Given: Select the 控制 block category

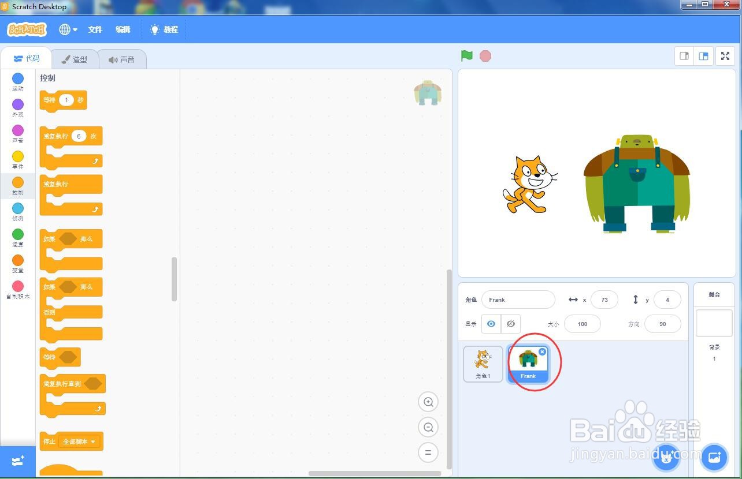Looking at the screenshot, I should pyautogui.click(x=18, y=186).
